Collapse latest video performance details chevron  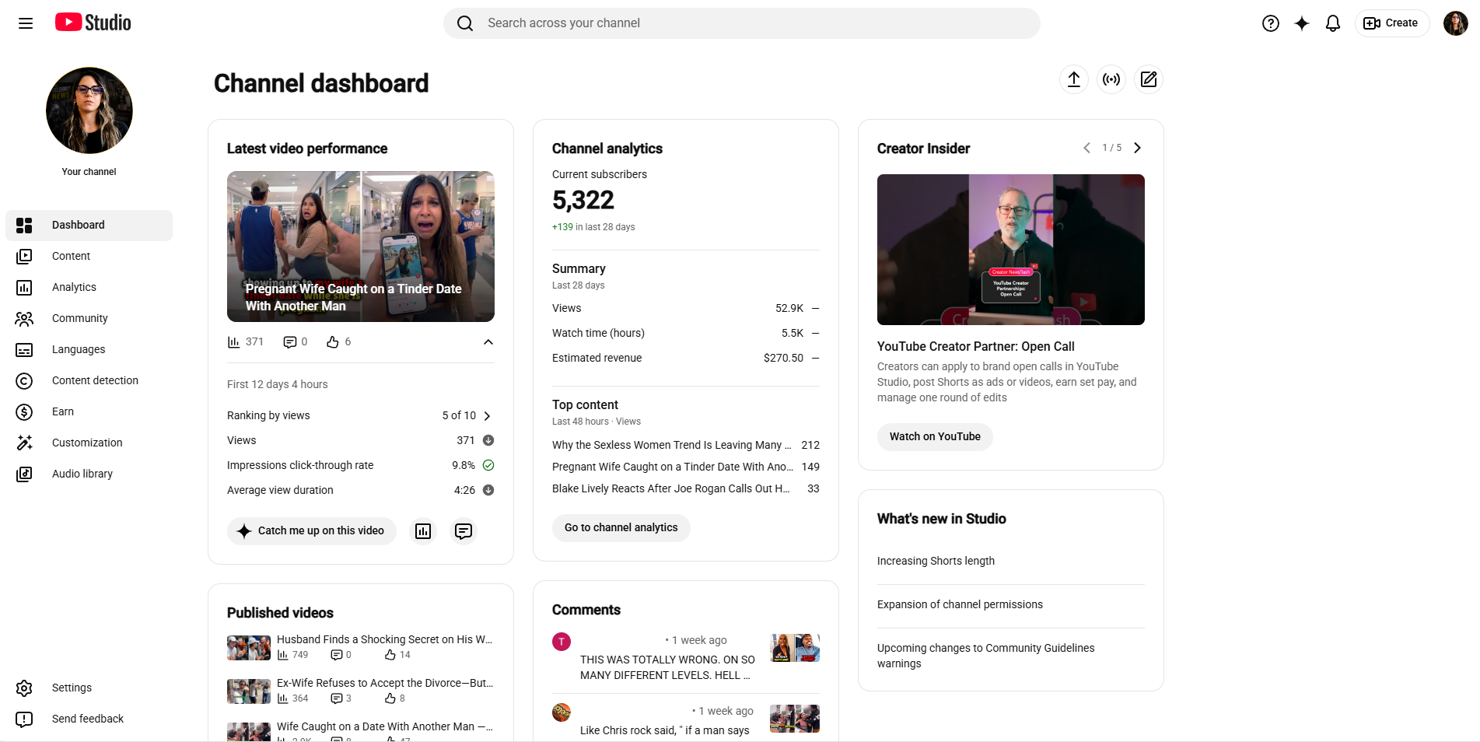click(x=488, y=342)
